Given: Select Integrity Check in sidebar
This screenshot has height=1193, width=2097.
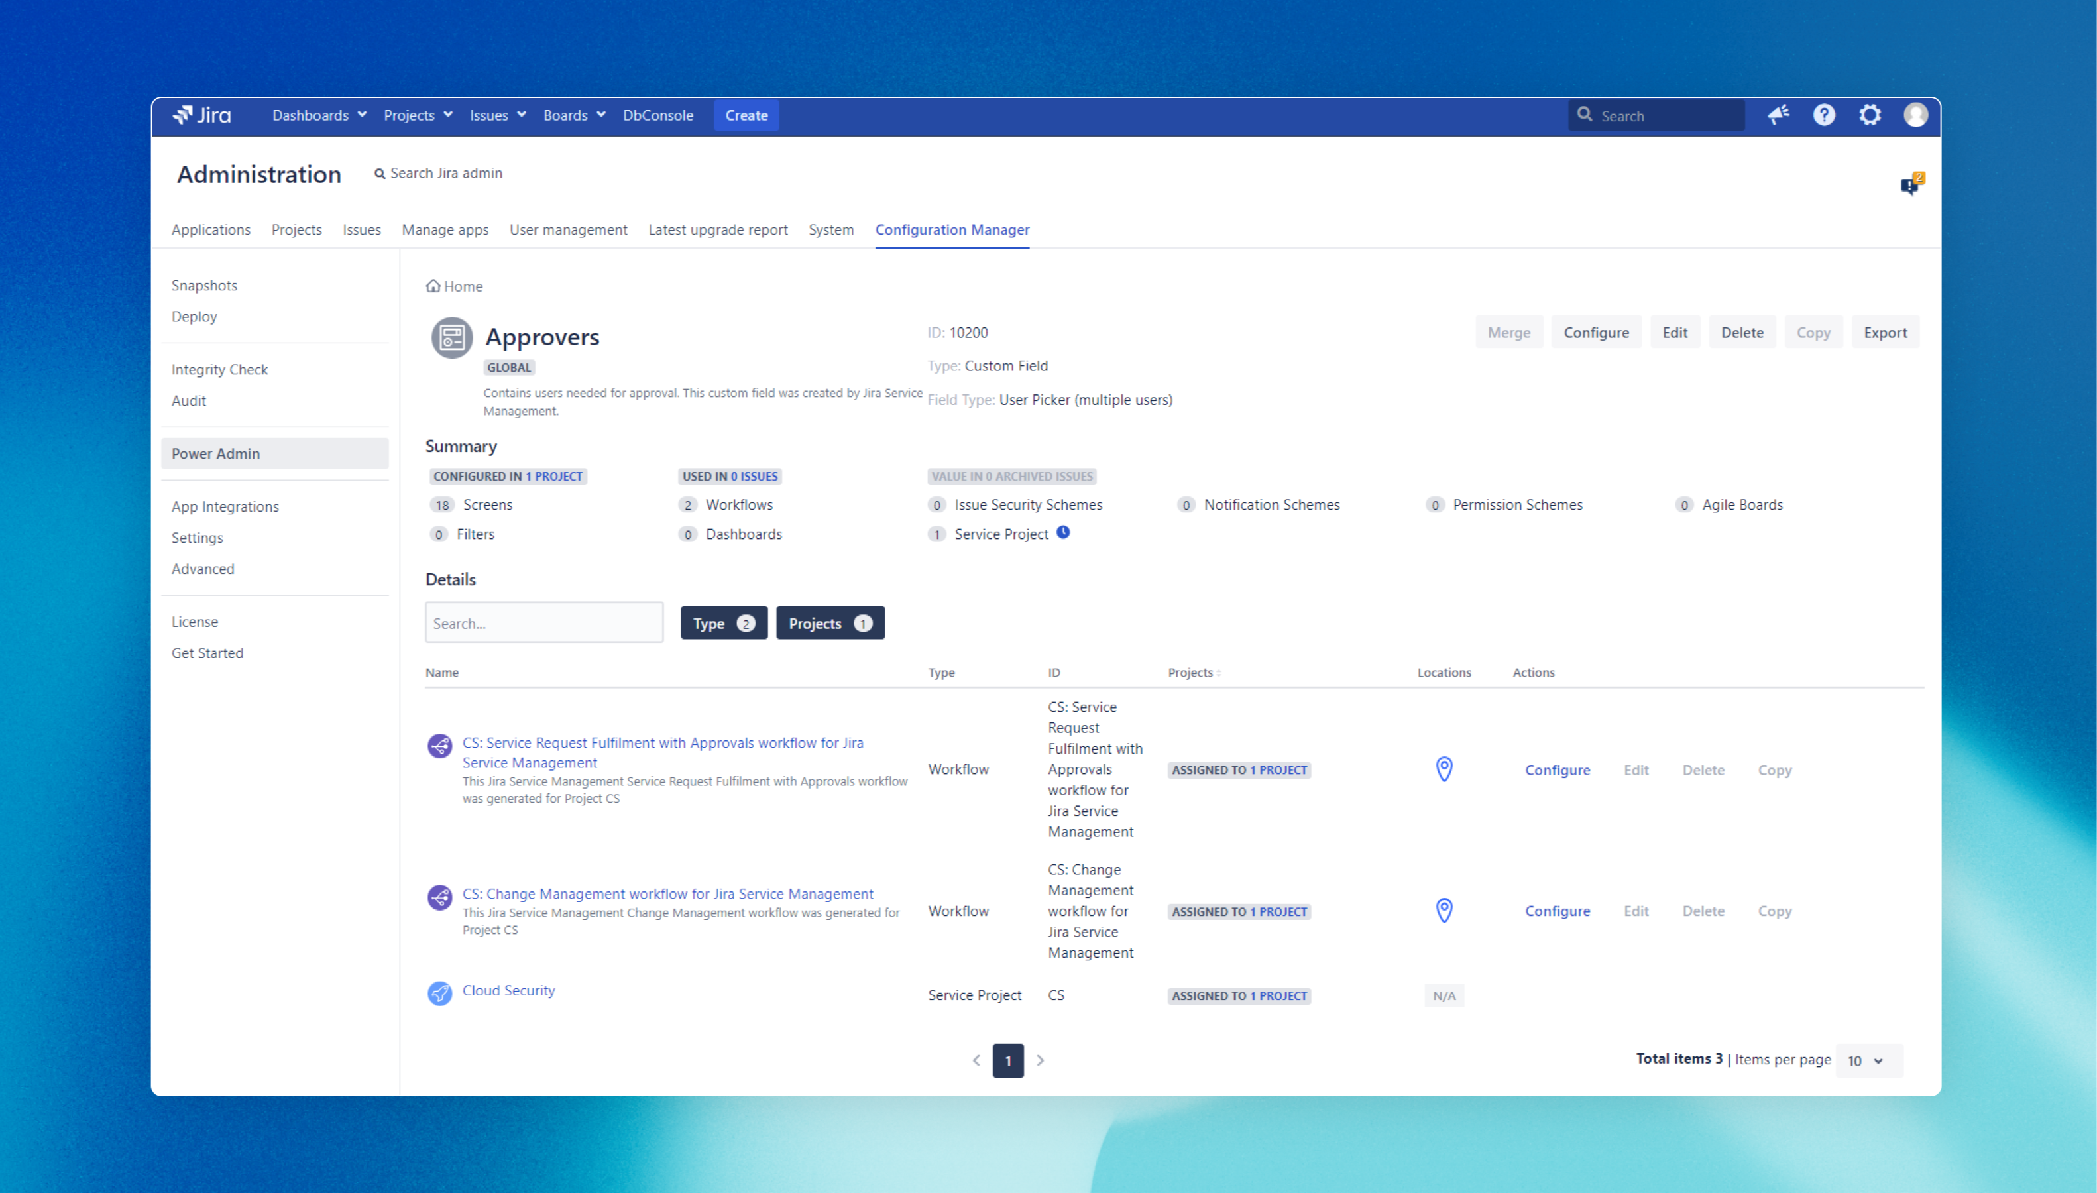Looking at the screenshot, I should click(219, 370).
